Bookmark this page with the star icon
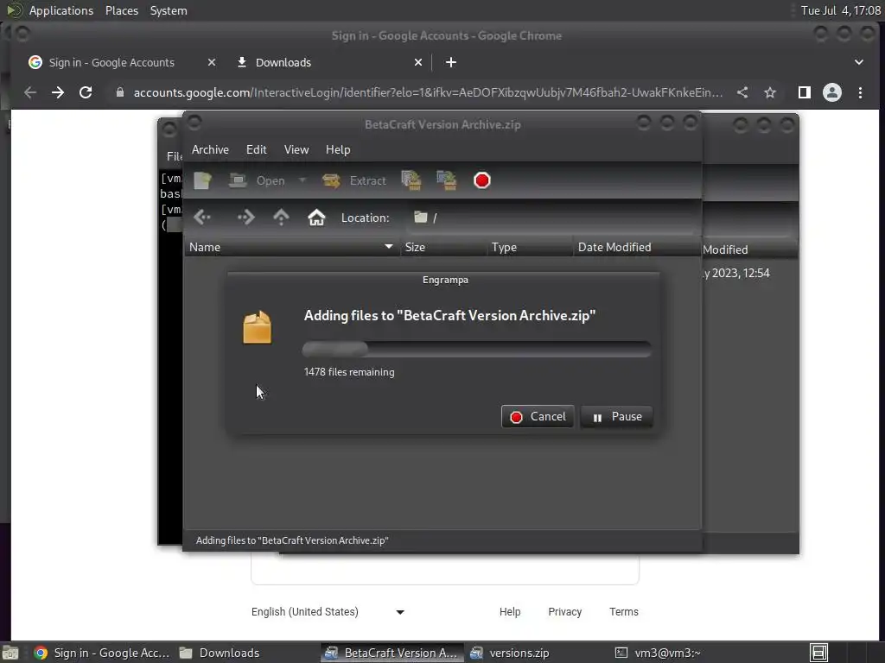This screenshot has width=885, height=663. (770, 92)
